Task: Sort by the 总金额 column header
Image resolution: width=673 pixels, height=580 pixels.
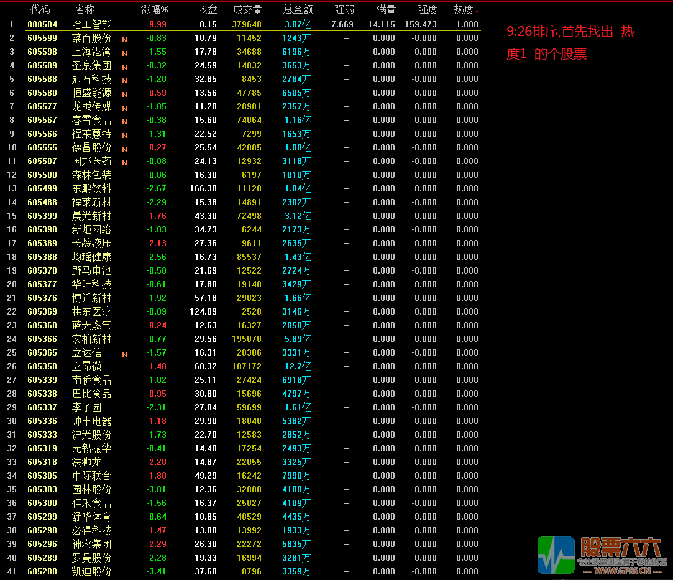Action: click(298, 9)
